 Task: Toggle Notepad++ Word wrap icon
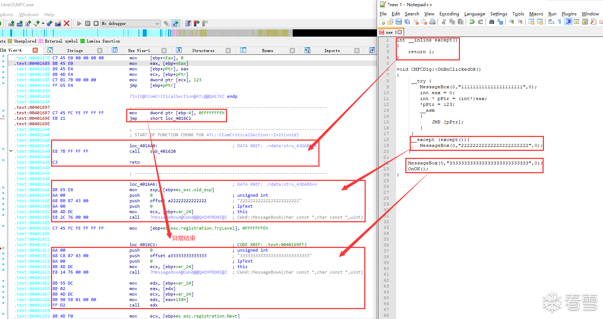click(551, 22)
